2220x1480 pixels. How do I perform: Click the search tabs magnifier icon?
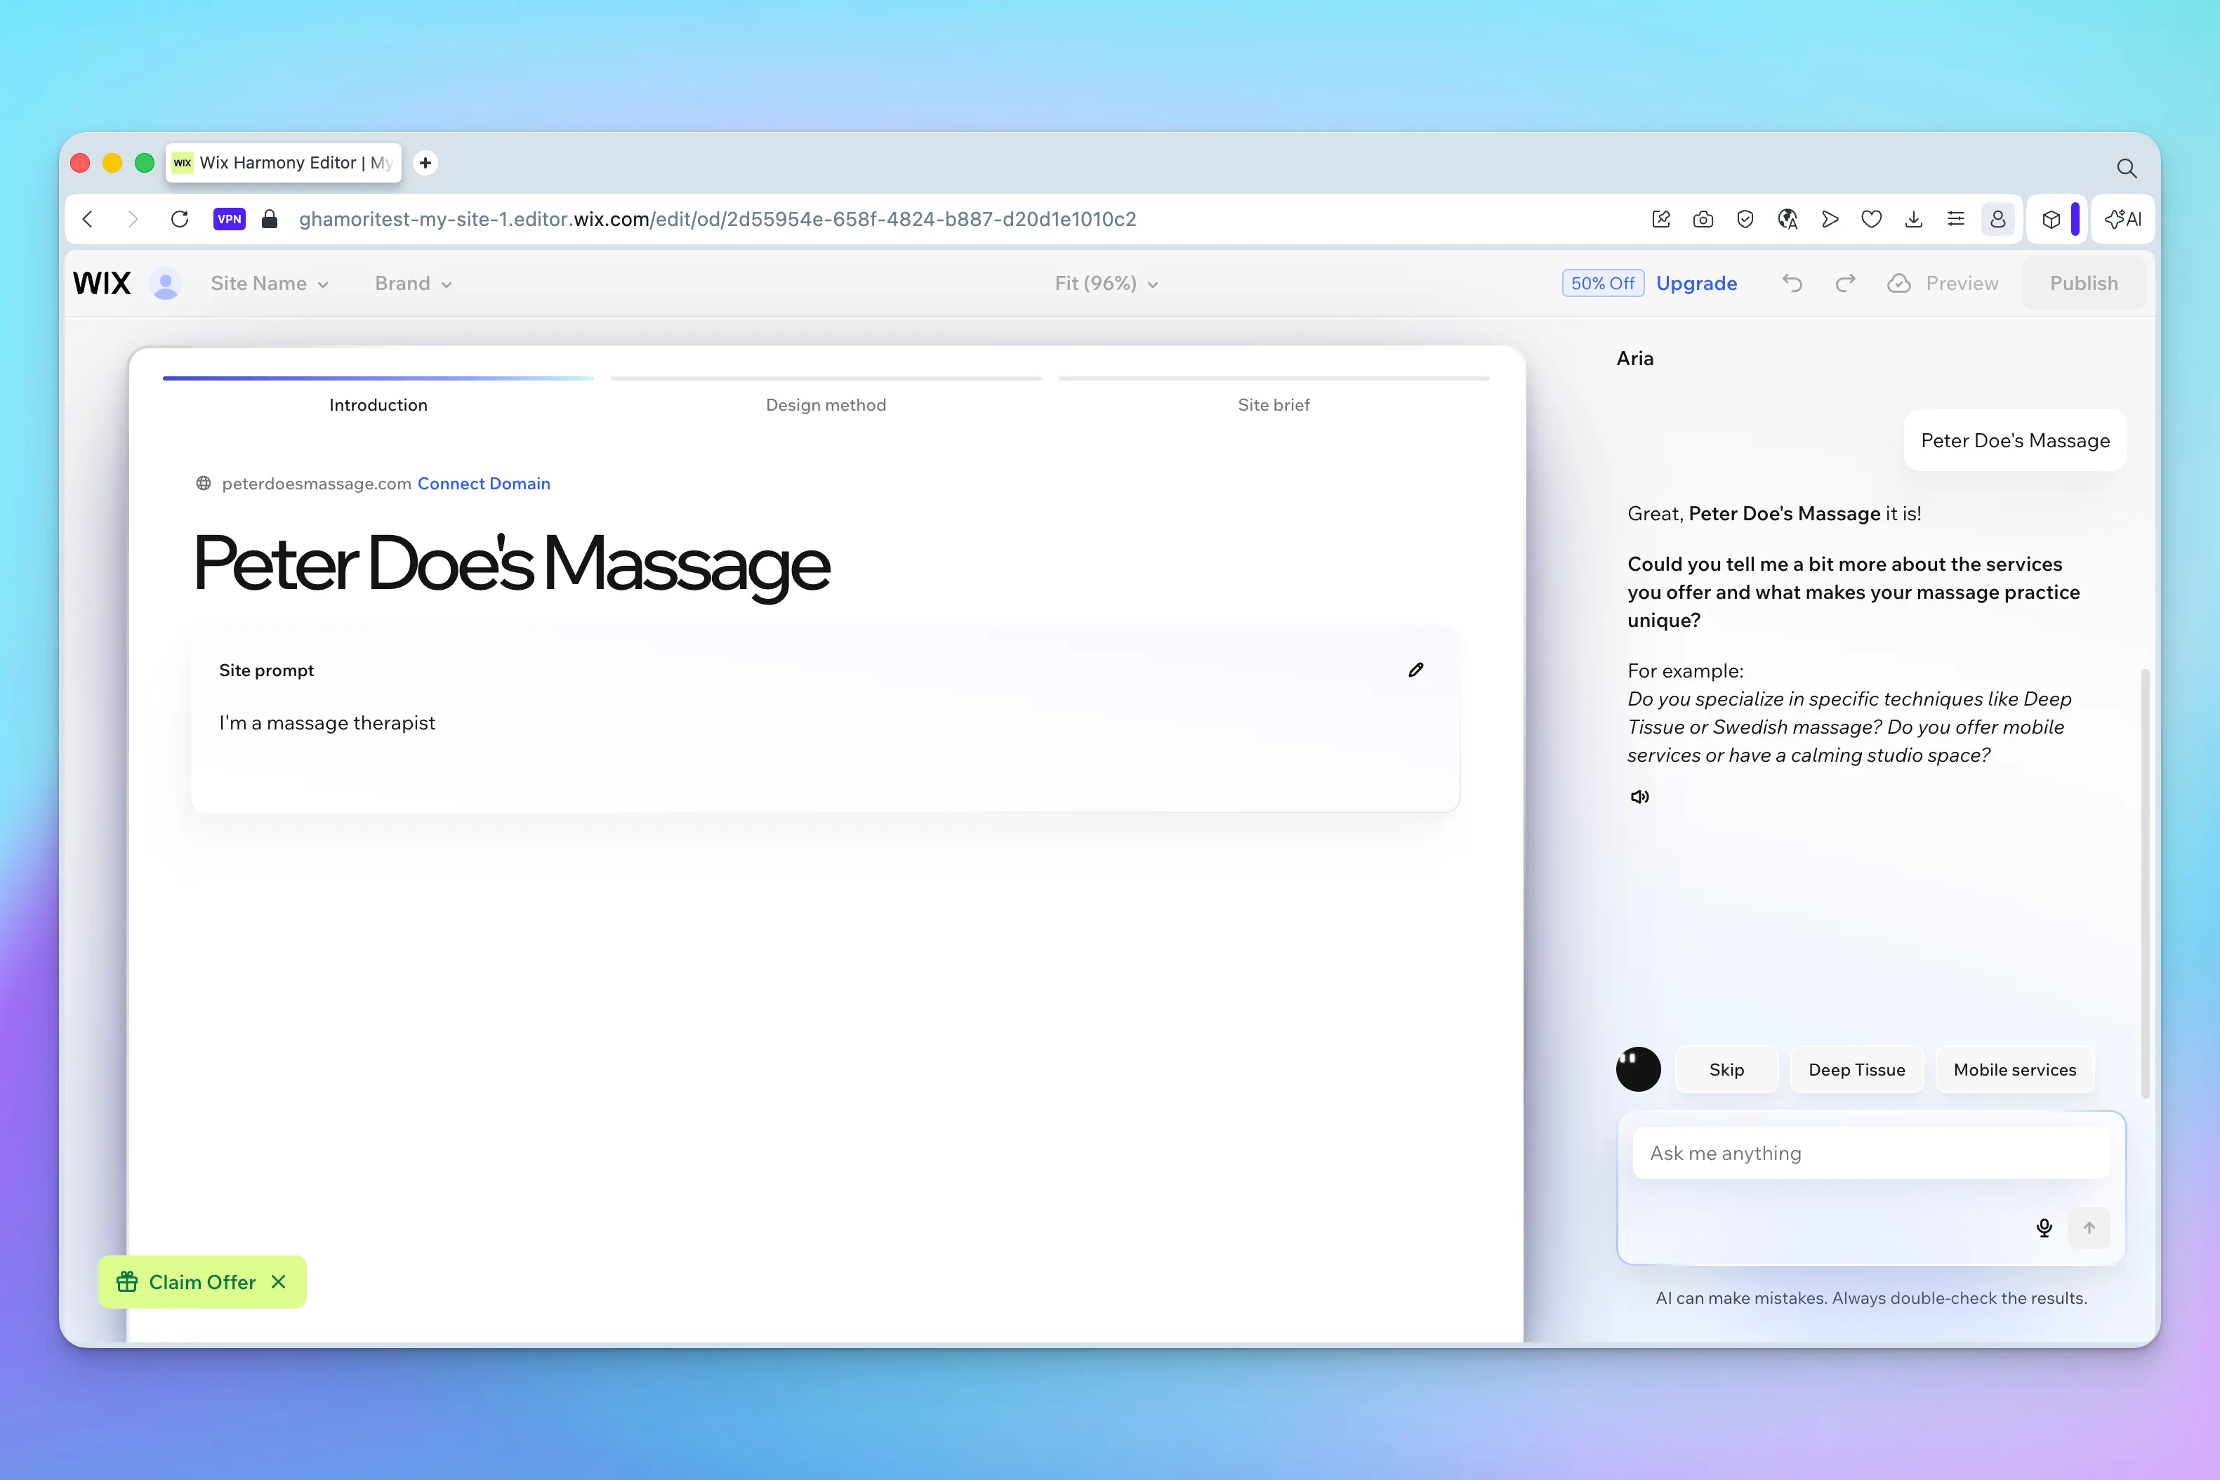(x=2127, y=168)
